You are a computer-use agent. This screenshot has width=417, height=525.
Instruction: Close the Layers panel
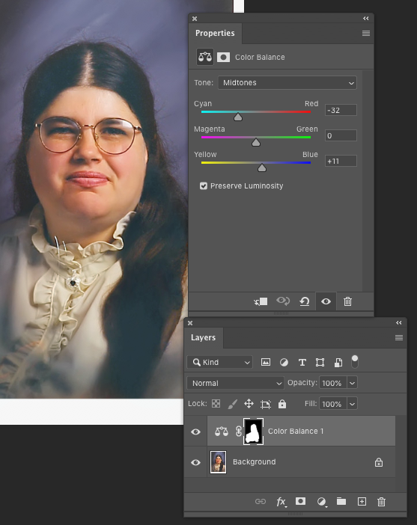[190, 323]
